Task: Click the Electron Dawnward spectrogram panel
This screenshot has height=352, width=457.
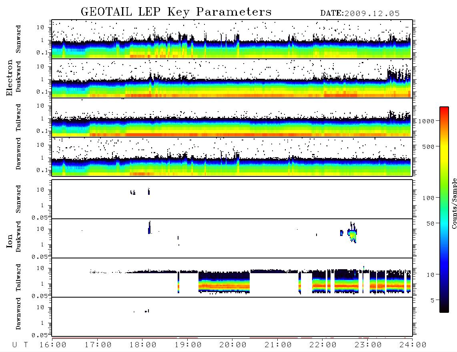Action: pyautogui.click(x=232, y=157)
